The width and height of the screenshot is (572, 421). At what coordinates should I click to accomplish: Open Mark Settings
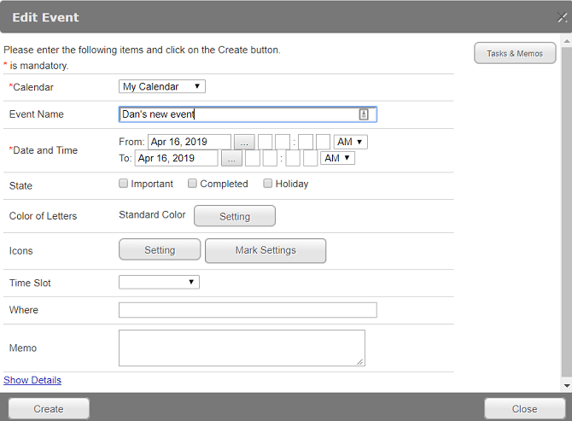click(x=266, y=250)
